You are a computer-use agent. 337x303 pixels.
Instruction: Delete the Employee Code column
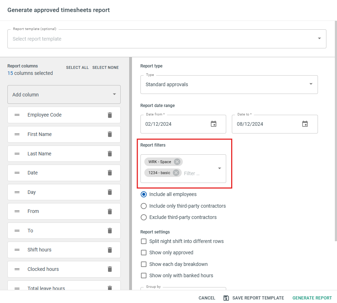pos(110,115)
